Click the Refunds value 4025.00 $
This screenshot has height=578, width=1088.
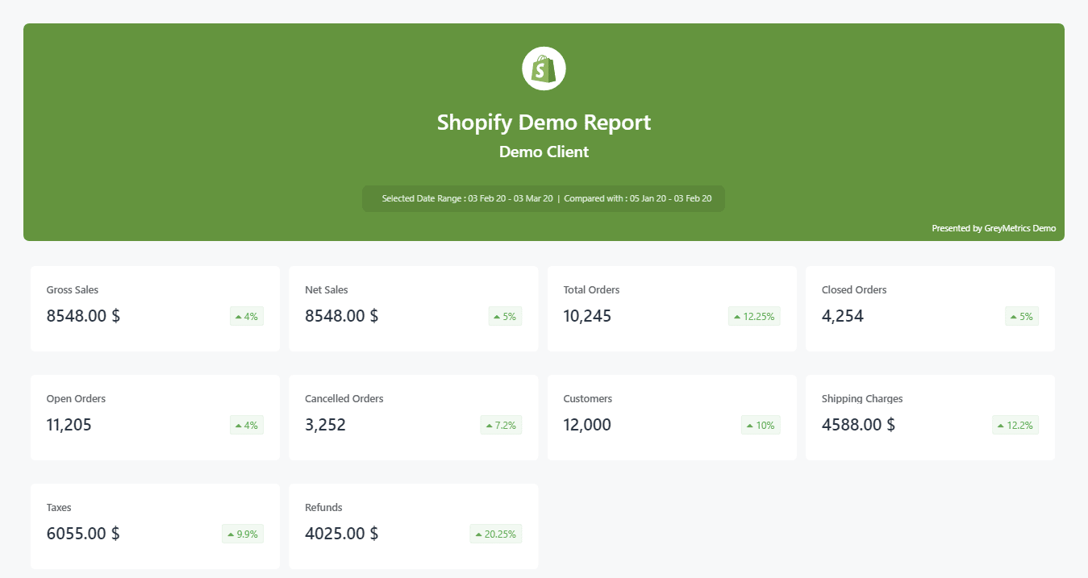click(342, 534)
